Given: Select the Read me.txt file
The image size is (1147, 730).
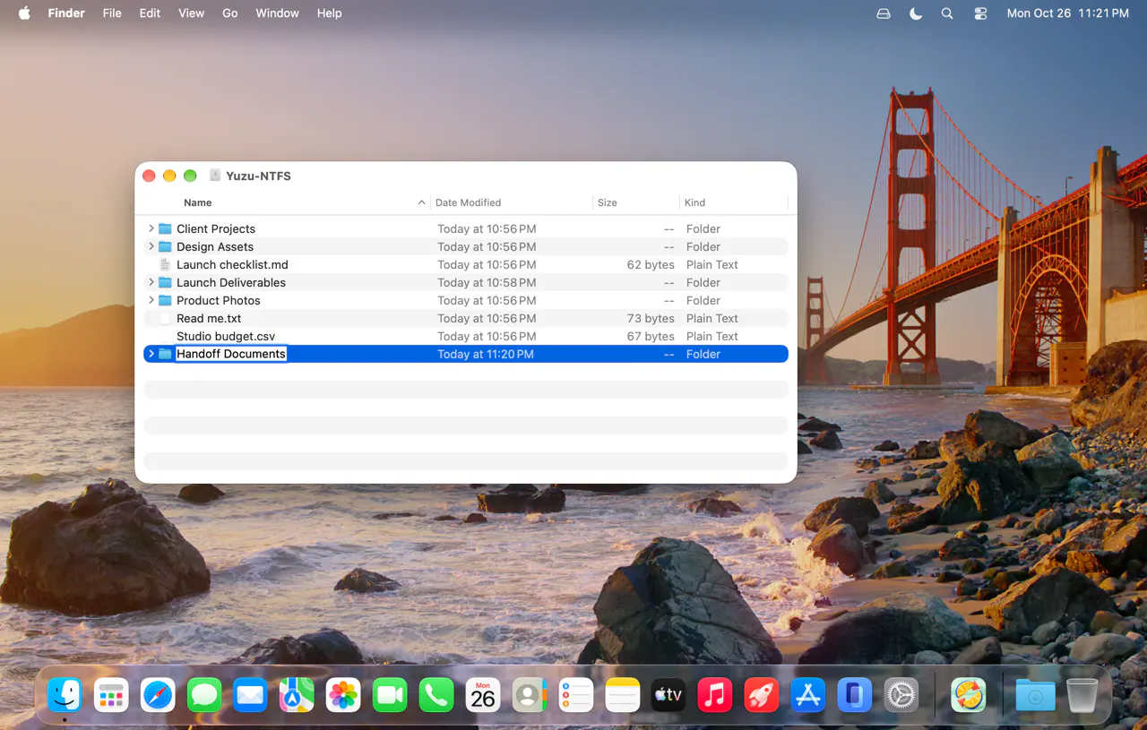Looking at the screenshot, I should coord(466,318).
